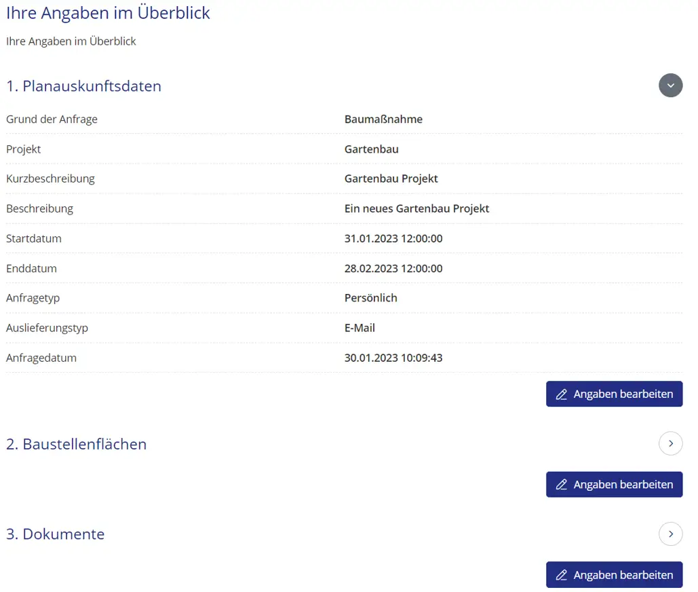Image resolution: width=698 pixels, height=592 pixels.
Task: Click the Startdatum value 31.01.2023 12:00:00
Action: (393, 238)
